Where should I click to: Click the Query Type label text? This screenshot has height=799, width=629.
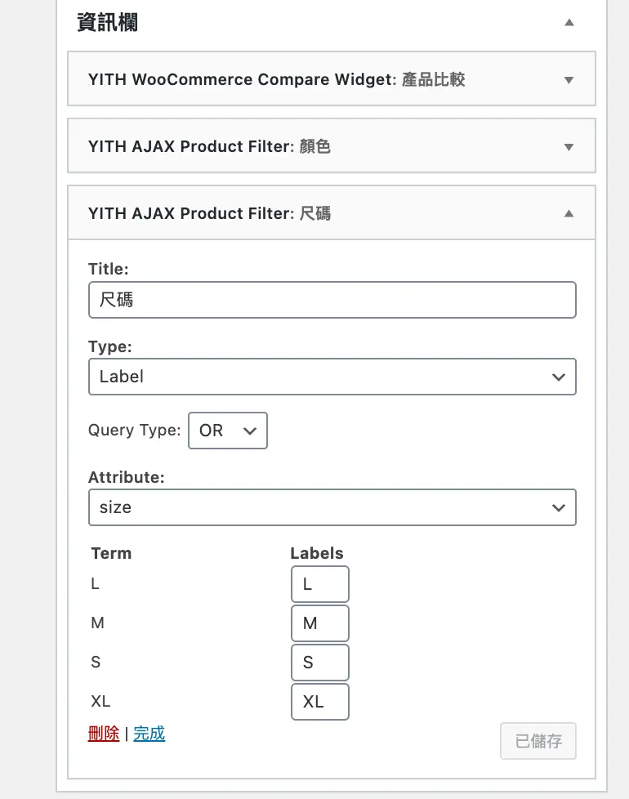[135, 430]
